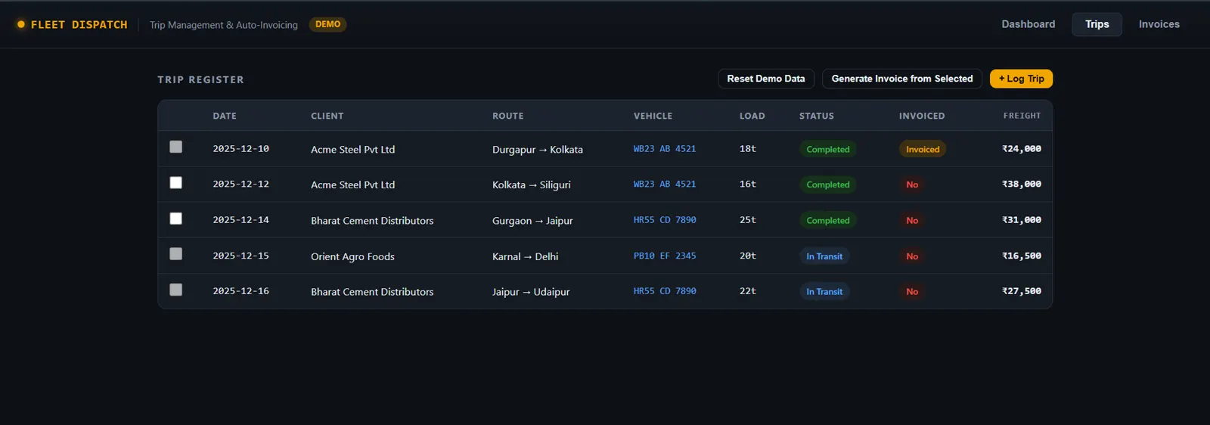1210x425 pixels.
Task: Click the + Log Trip button
Action: coord(1021,79)
